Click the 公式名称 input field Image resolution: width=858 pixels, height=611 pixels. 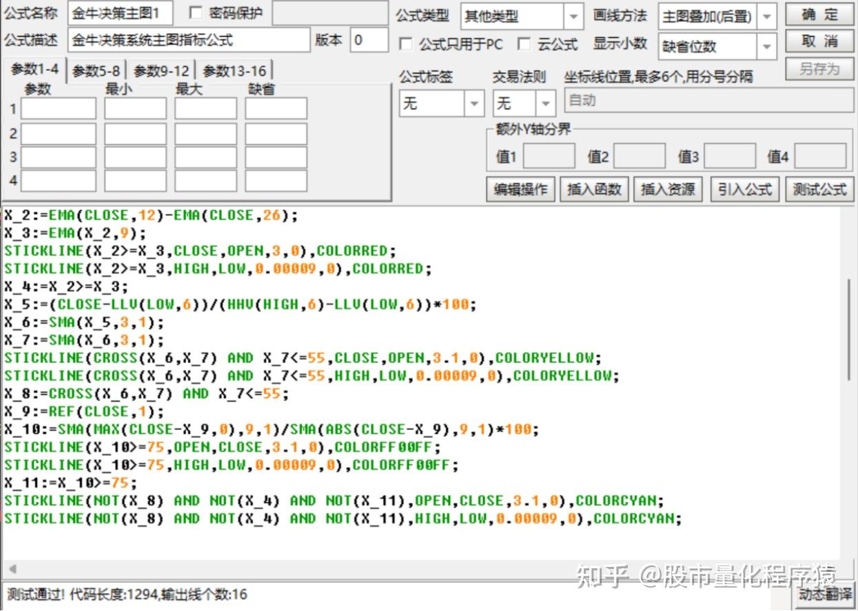[x=121, y=13]
